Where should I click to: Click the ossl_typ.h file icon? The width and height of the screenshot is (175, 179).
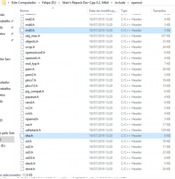tap(22, 64)
